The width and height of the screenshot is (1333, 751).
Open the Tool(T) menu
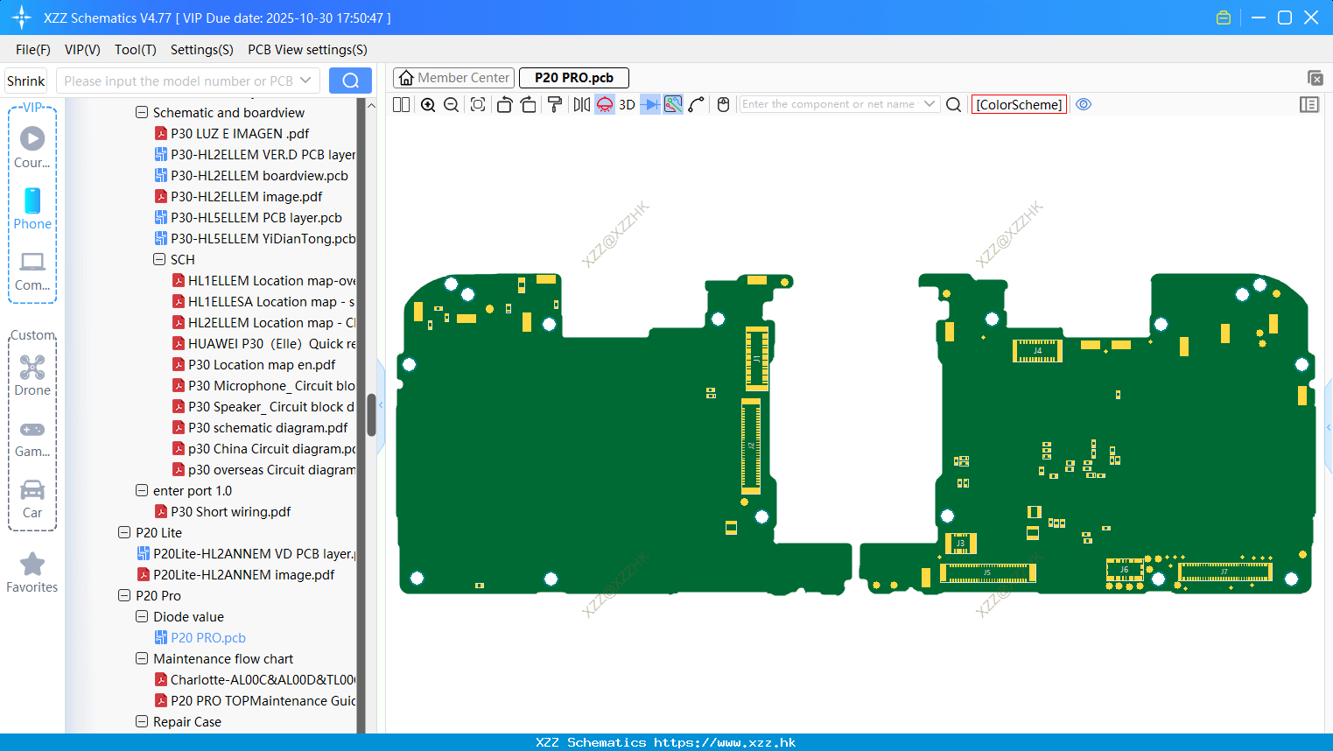pos(136,50)
